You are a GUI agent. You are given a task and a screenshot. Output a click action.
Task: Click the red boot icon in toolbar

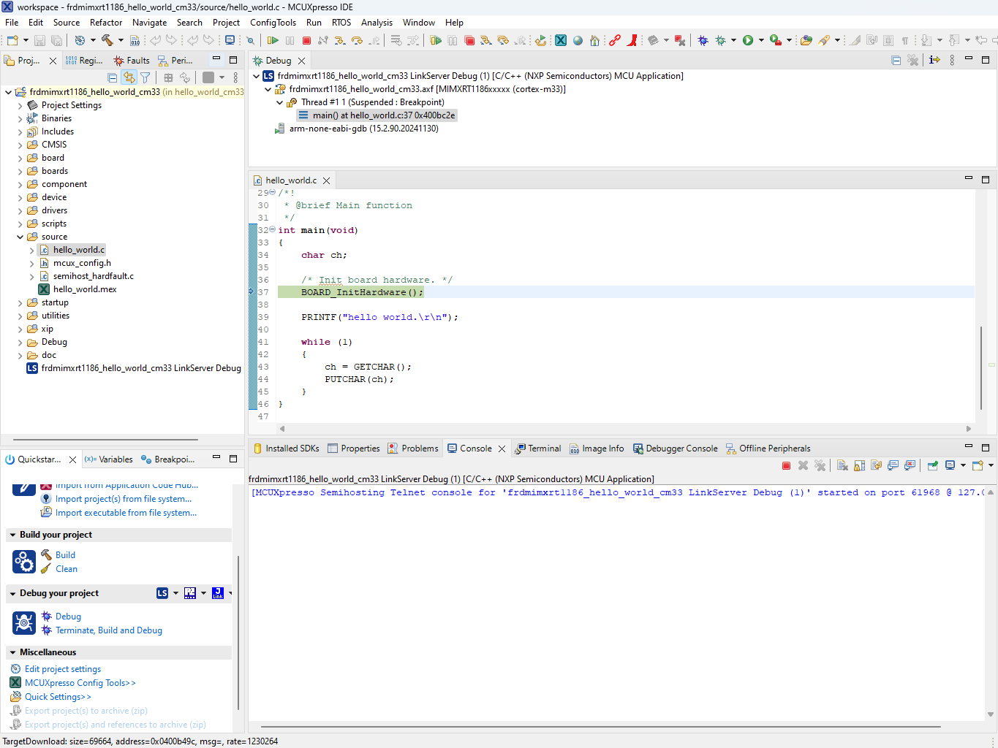[632, 40]
